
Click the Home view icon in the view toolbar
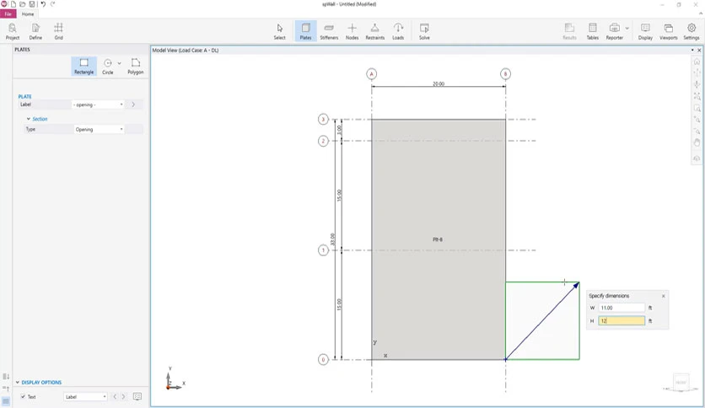point(697,62)
